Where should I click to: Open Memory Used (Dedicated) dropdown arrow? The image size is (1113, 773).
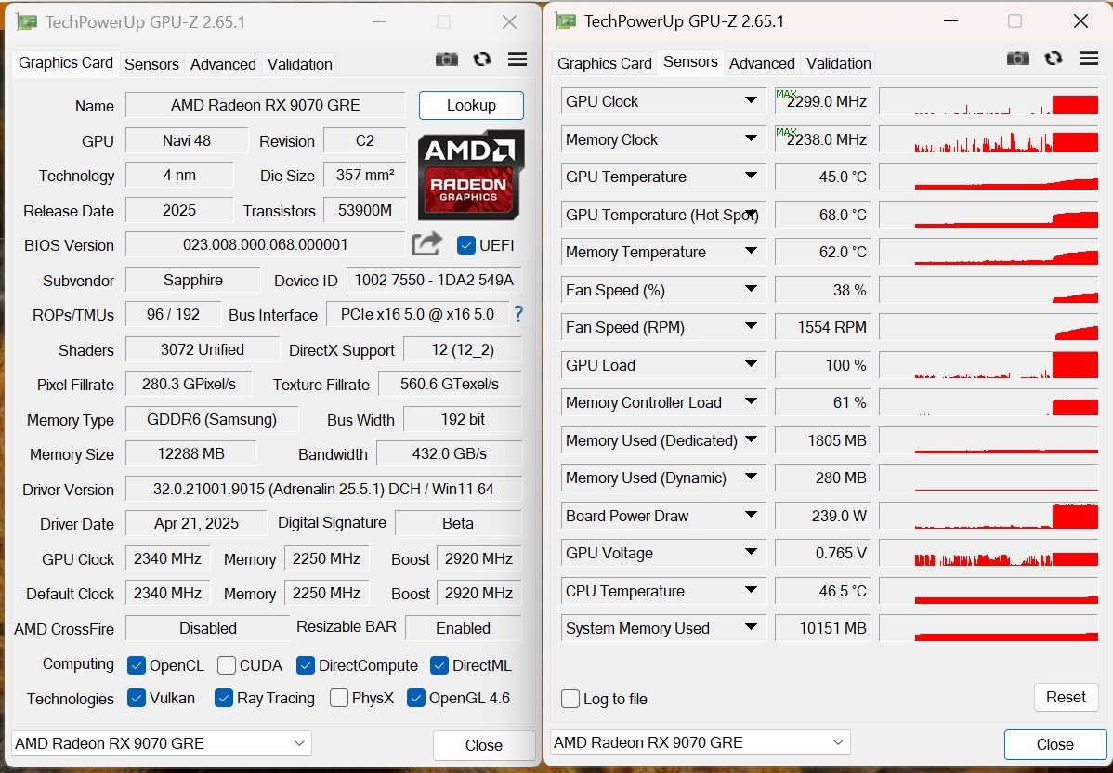(x=751, y=440)
